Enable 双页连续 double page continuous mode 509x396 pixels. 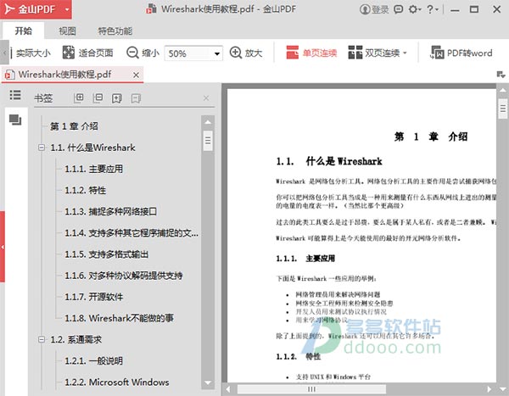pos(373,53)
